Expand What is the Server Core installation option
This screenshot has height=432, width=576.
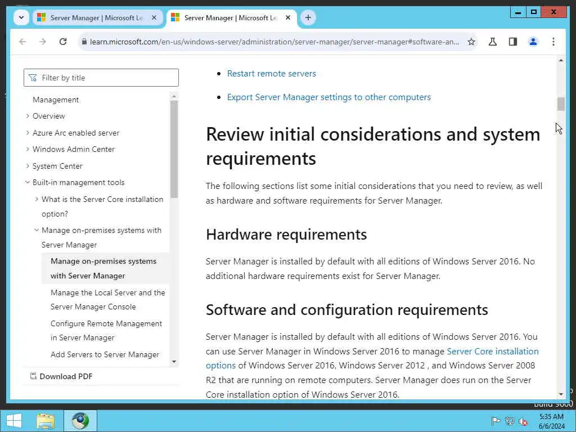click(x=37, y=199)
